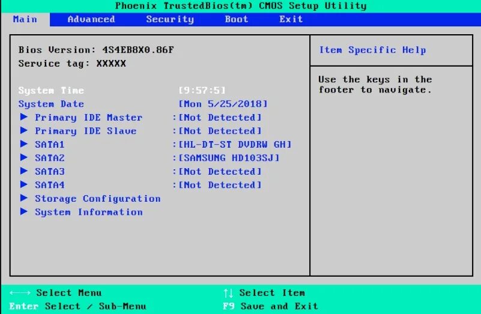
Task: Open the SATA1 entry label
Action: (x=50, y=144)
